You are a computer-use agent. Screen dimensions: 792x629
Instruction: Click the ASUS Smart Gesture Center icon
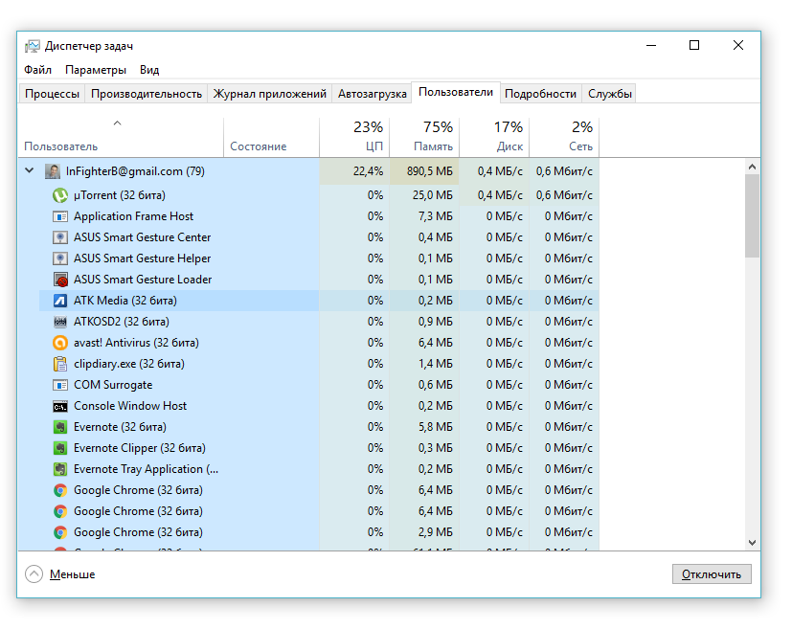tap(60, 237)
